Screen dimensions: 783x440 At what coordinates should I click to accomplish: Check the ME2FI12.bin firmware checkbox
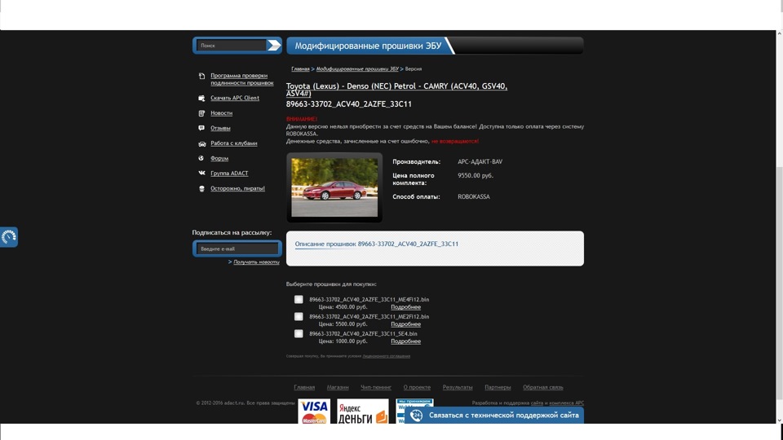(299, 316)
